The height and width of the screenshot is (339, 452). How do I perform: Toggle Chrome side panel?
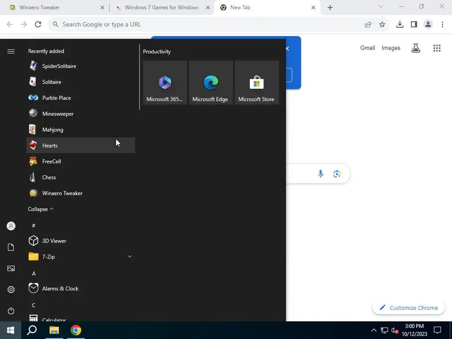[414, 25]
